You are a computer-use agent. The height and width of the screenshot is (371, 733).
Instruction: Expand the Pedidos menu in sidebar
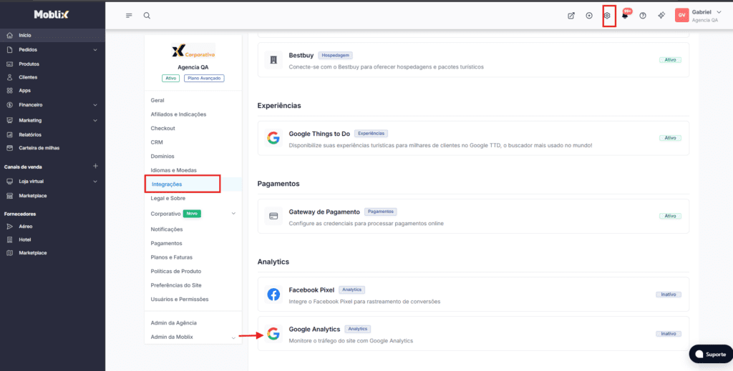(95, 50)
